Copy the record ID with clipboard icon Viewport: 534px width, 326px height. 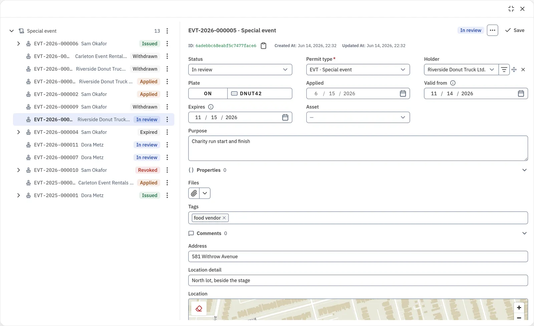click(x=263, y=46)
